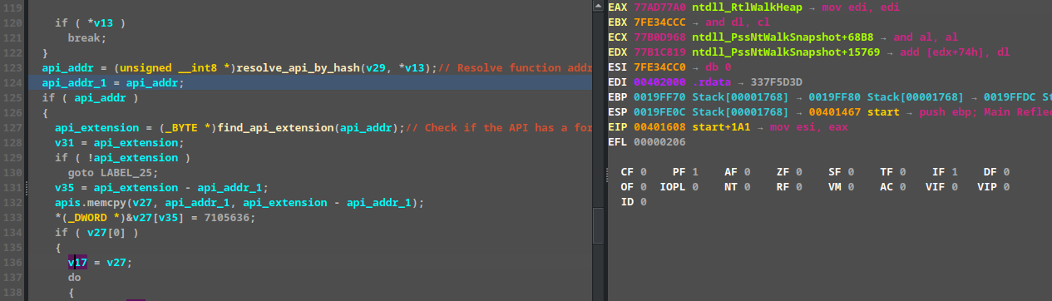The height and width of the screenshot is (301, 1052).
Task: Click the EDX register value 77B1C819
Action: point(659,52)
